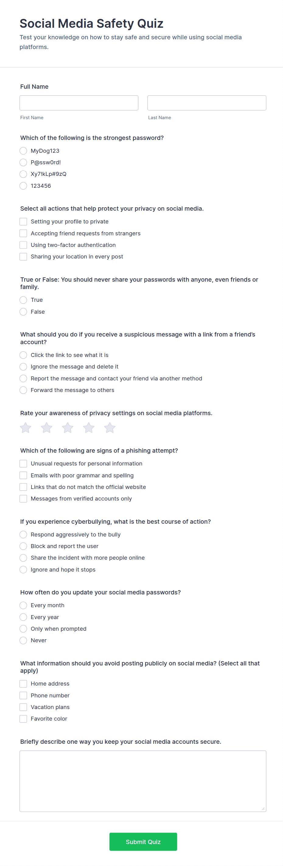Image resolution: width=283 pixels, height=866 pixels.
Task: Click the account security description textarea
Action: pyautogui.click(x=143, y=781)
